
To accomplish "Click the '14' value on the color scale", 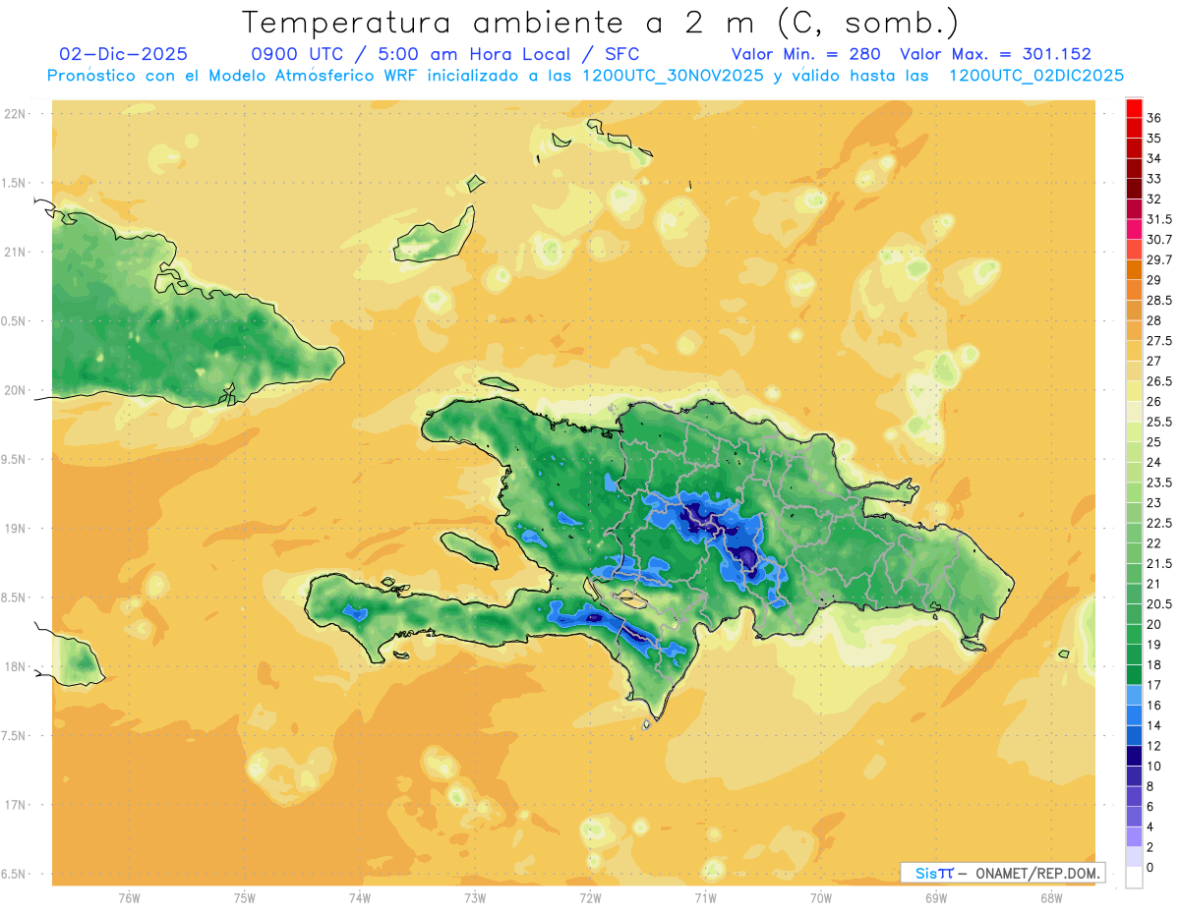I will pos(1154,725).
